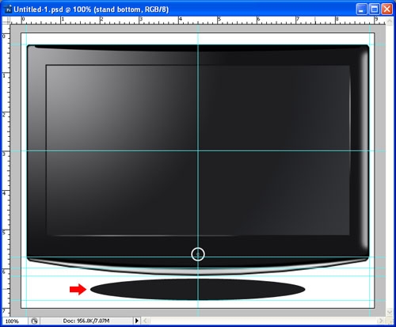The image size is (396, 327).
Task: Close the Untitled-1.psd document window
Action: point(387,10)
